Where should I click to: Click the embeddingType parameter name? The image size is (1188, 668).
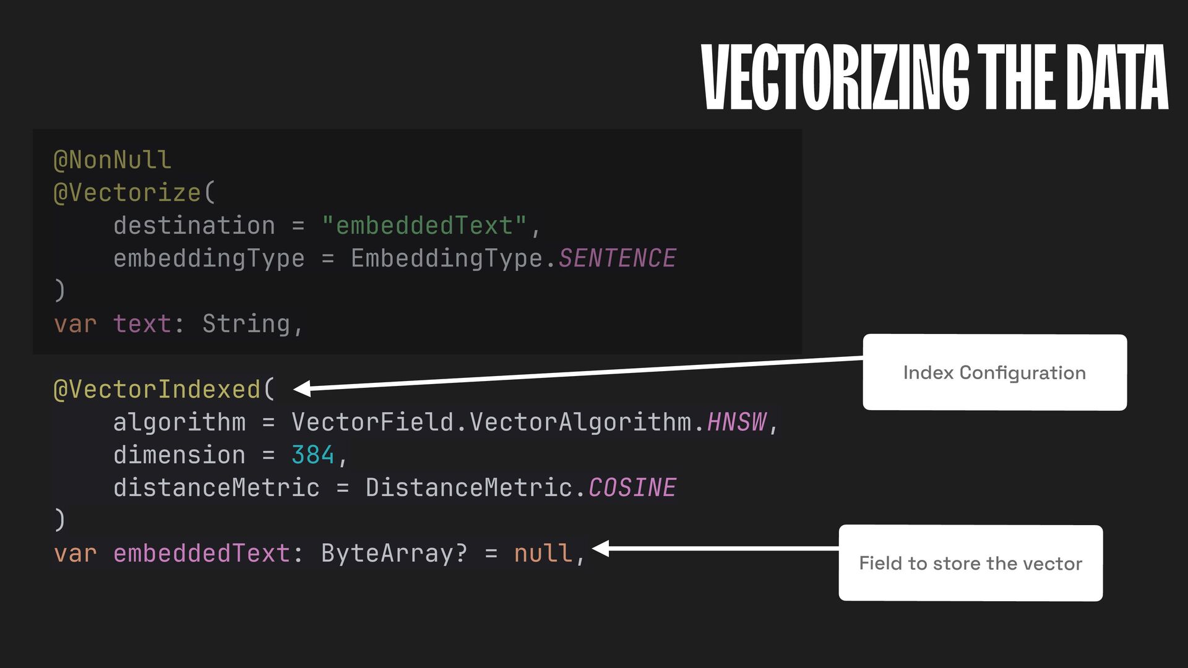[x=209, y=259]
